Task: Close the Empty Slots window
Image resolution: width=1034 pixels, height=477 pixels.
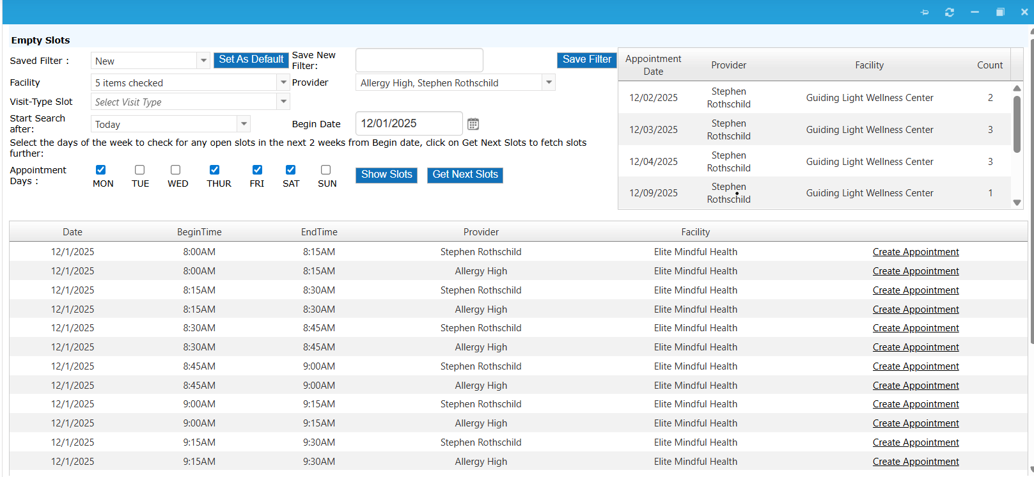Action: tap(1024, 12)
